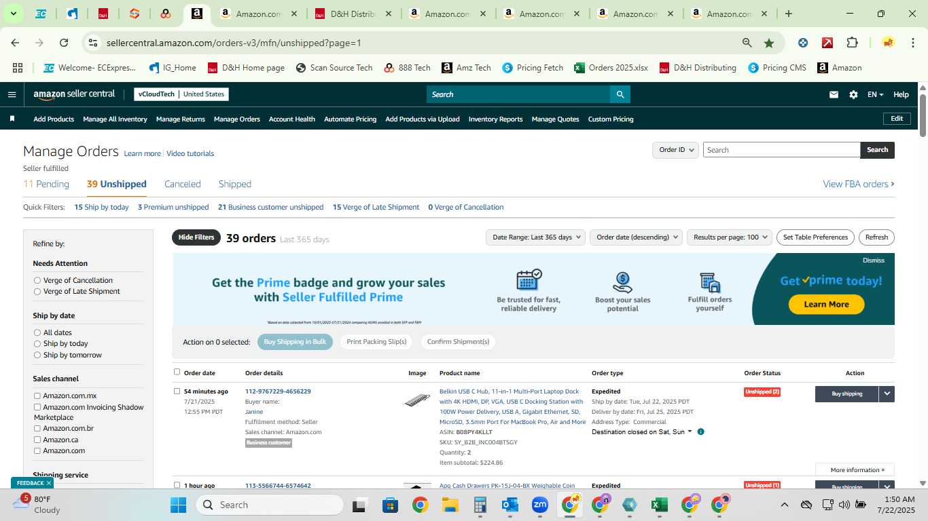Open File Explorer from the taskbar

(450, 505)
